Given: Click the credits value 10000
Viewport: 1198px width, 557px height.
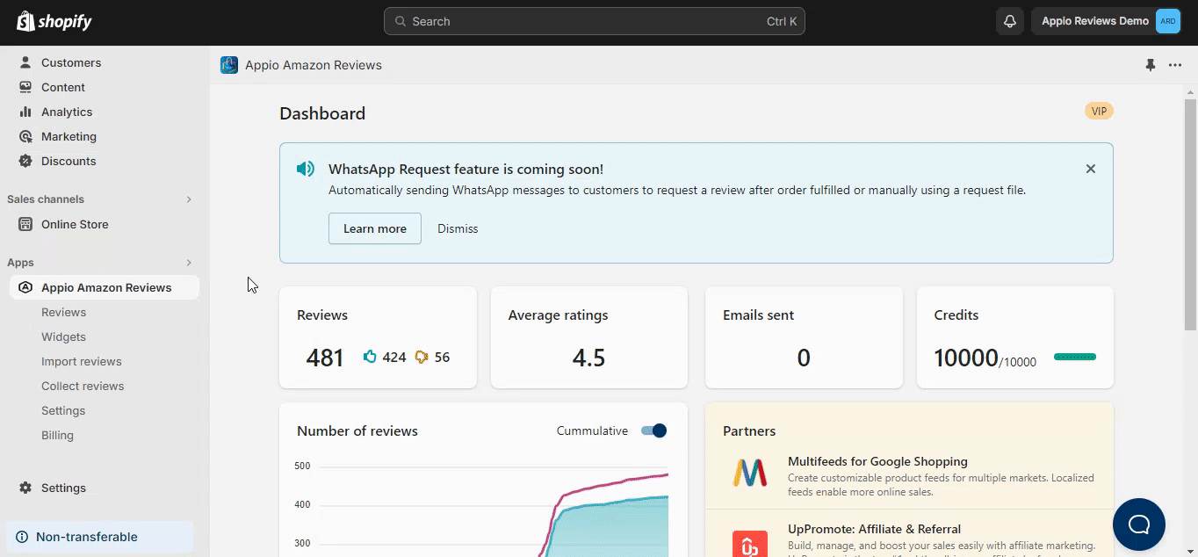Looking at the screenshot, I should [965, 358].
